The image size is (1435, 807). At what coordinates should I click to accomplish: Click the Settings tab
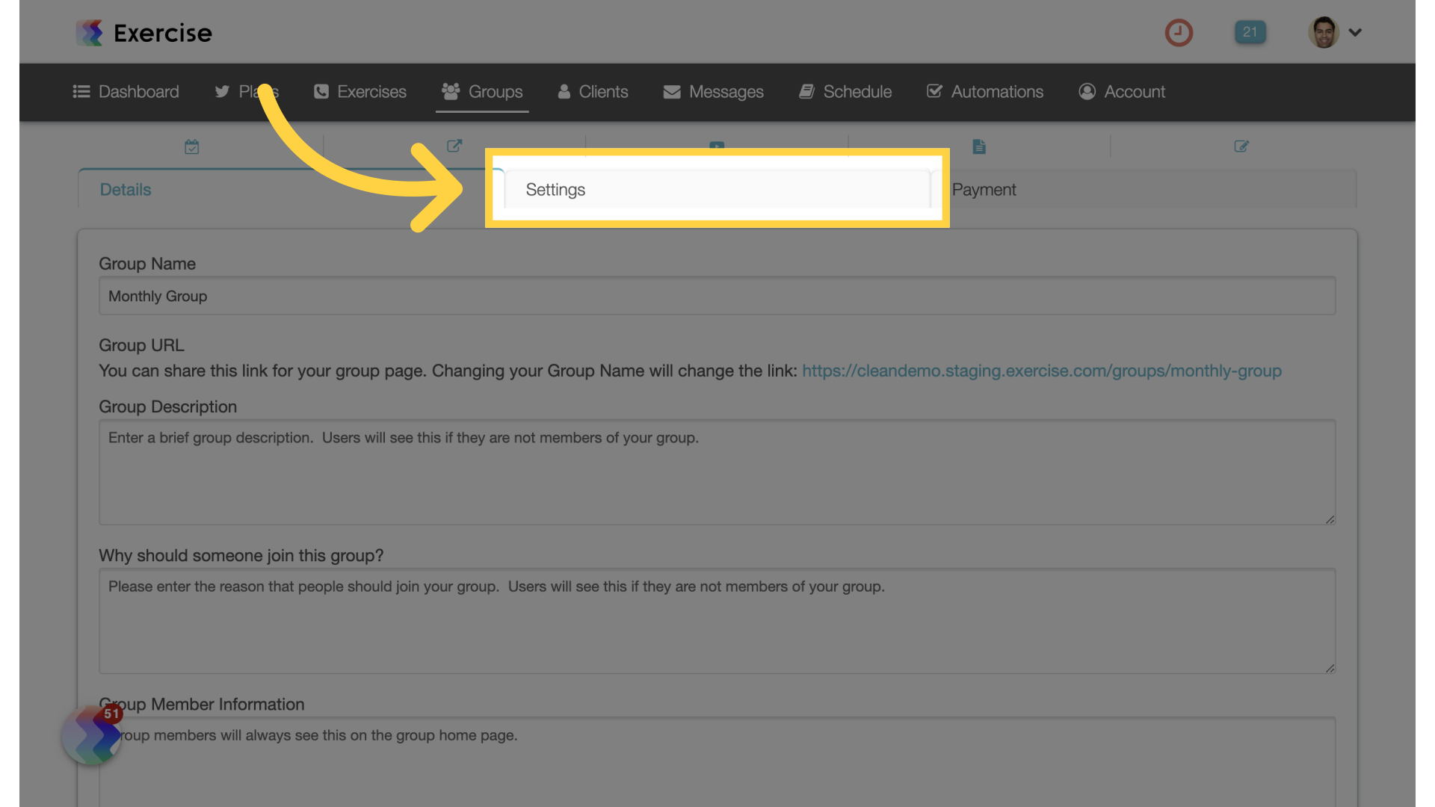tap(555, 188)
